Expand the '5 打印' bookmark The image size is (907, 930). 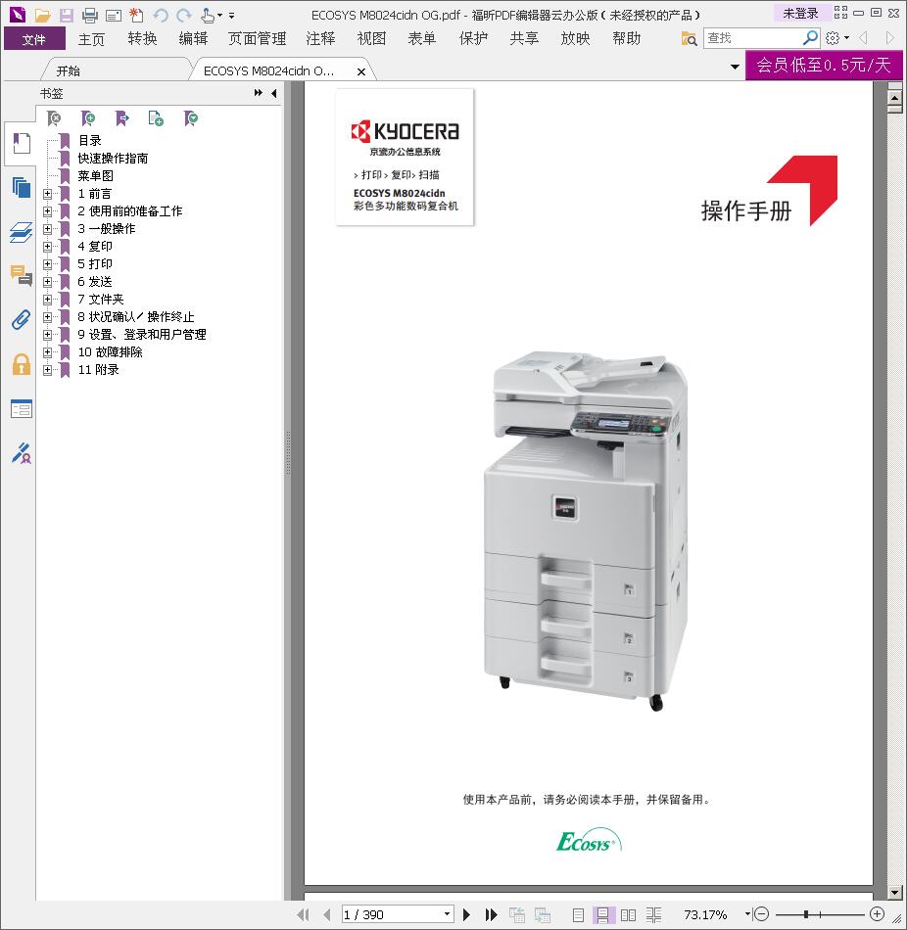(x=47, y=264)
